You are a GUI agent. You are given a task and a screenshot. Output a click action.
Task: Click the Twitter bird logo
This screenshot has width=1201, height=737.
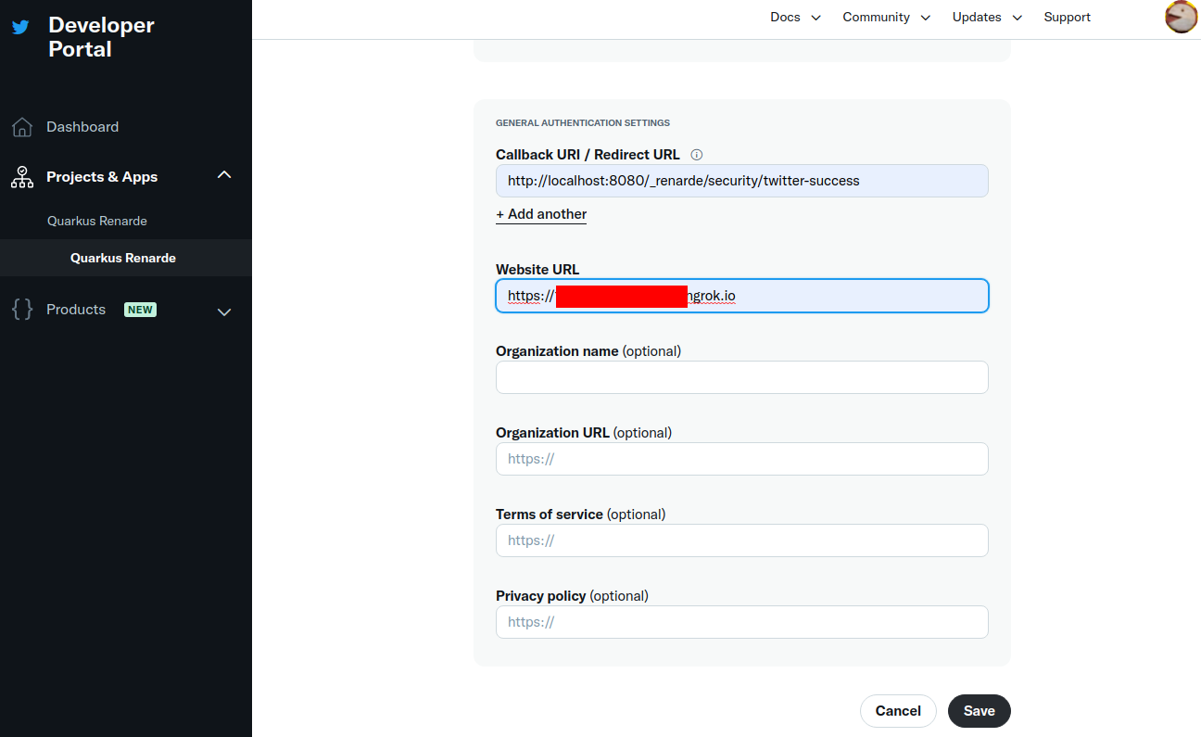pyautogui.click(x=20, y=27)
